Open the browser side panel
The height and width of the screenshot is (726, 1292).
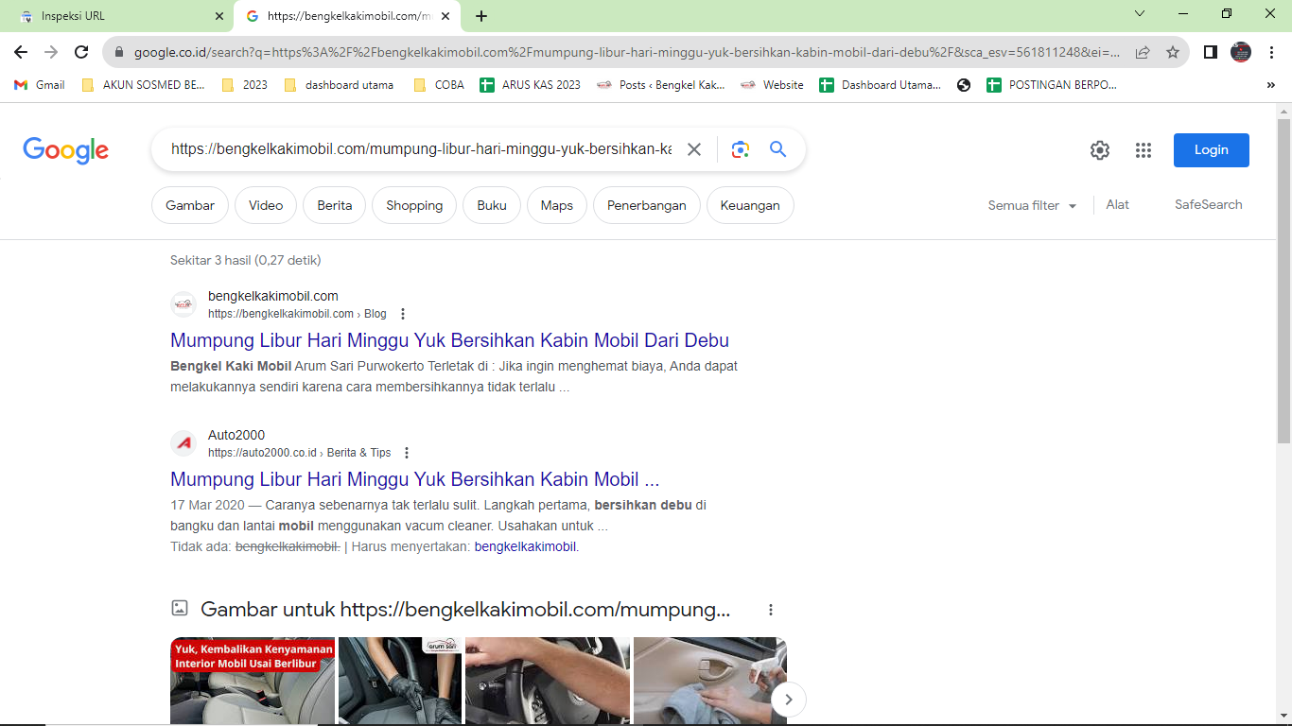coord(1210,53)
